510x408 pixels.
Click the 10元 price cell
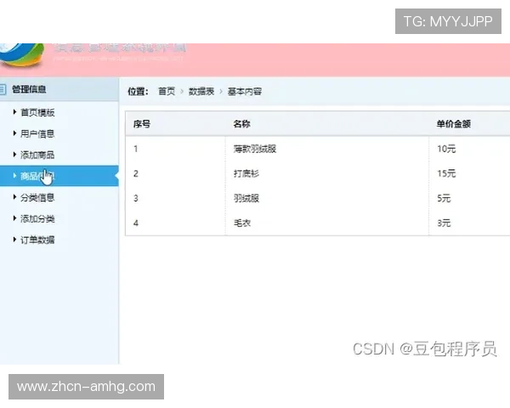click(446, 149)
